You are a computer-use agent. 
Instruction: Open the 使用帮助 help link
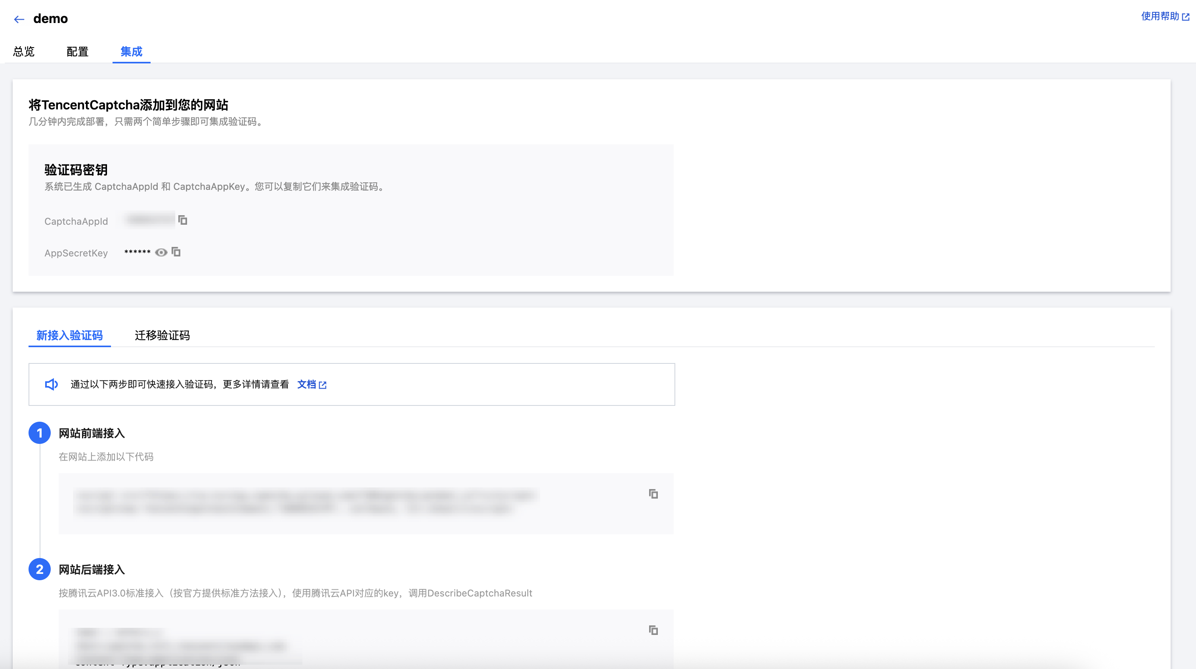[x=1160, y=16]
